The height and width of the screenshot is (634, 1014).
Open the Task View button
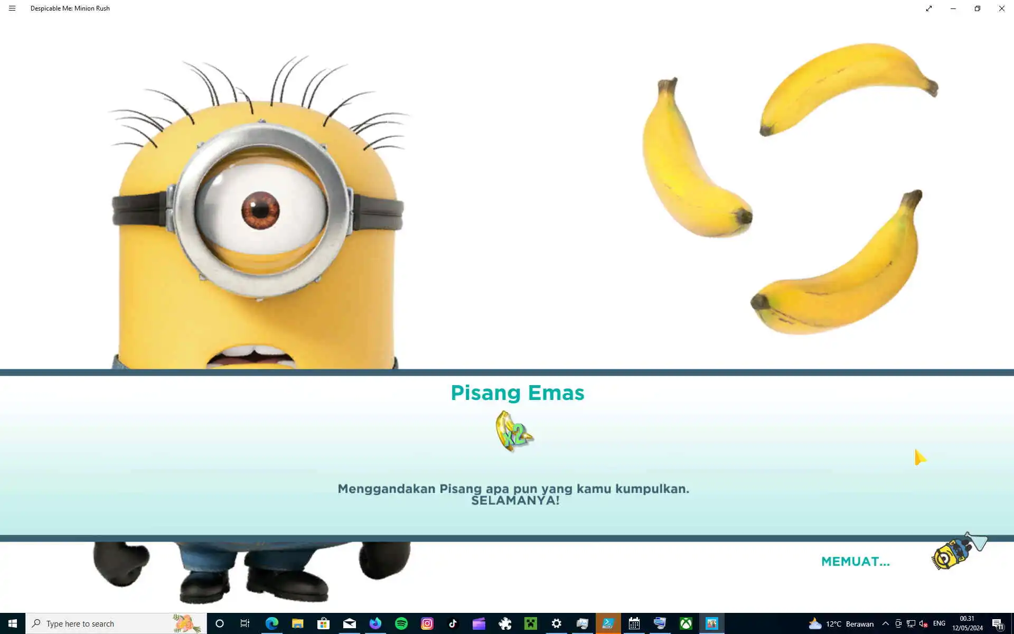pyautogui.click(x=245, y=623)
